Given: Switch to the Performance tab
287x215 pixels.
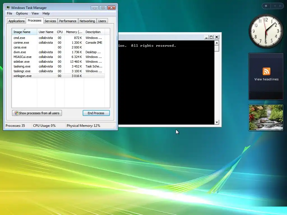Looking at the screenshot, I should point(68,21).
